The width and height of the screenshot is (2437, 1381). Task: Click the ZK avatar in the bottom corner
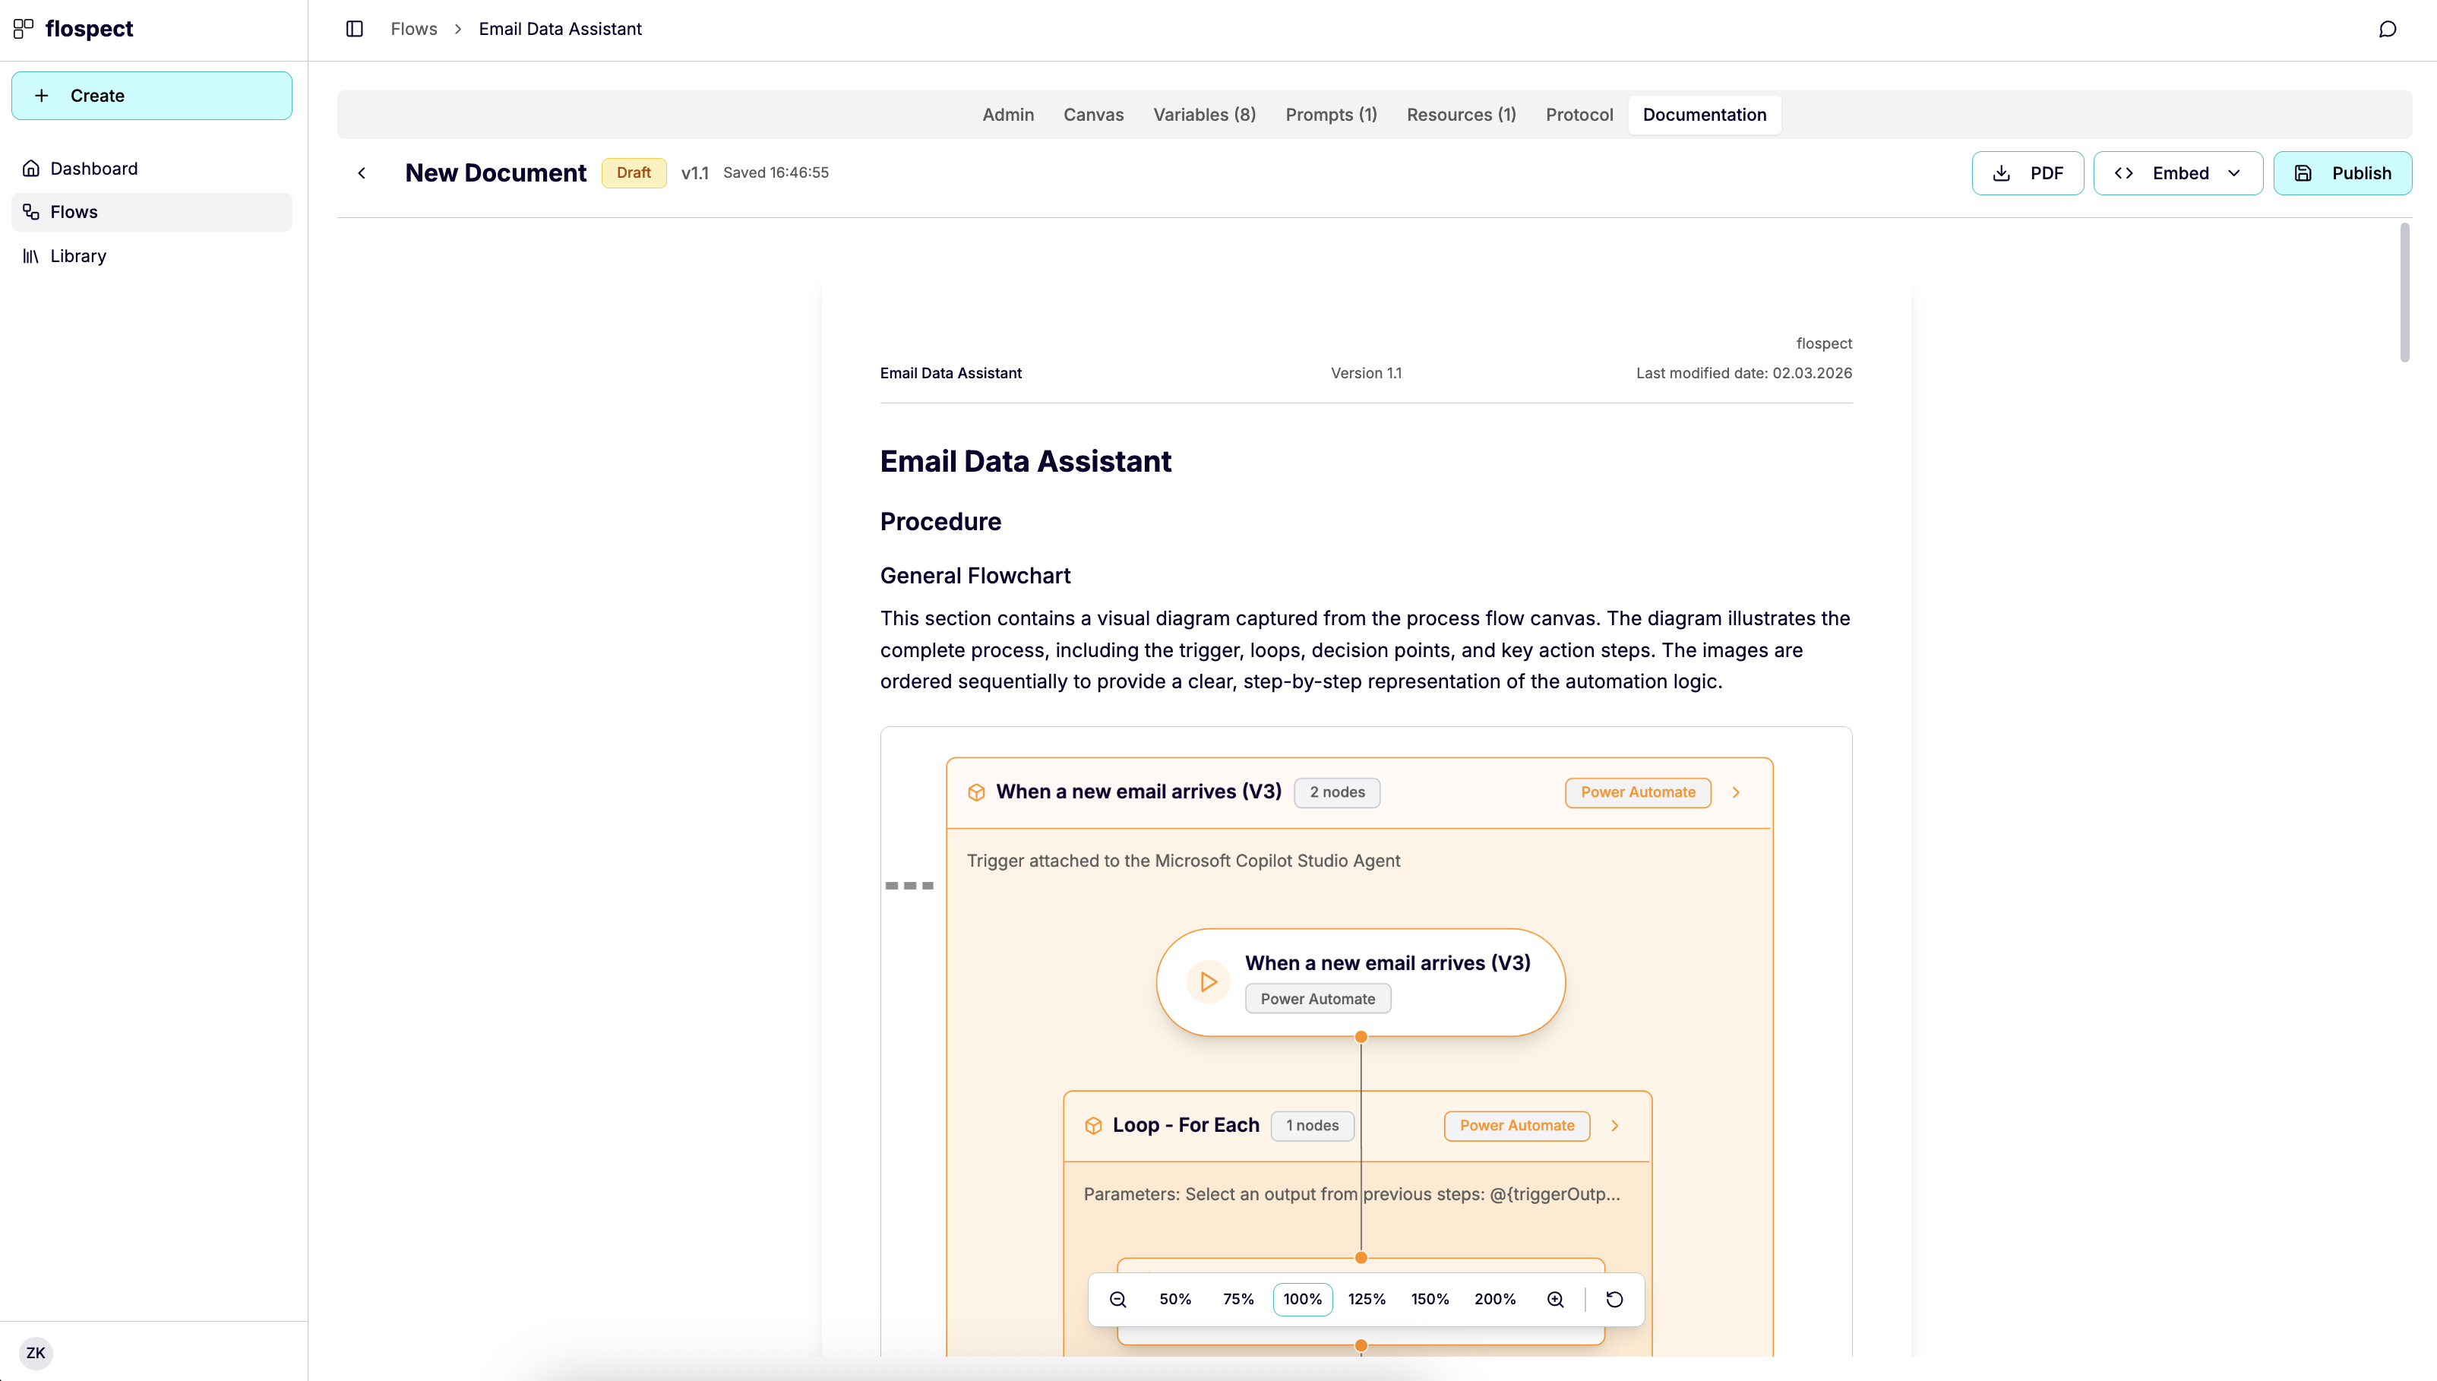(36, 1353)
